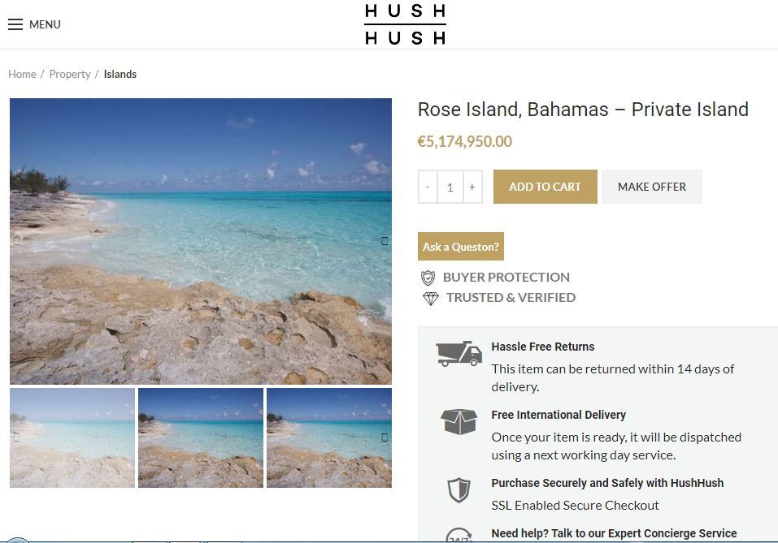
Task: Click the Add to Cart button
Action: click(545, 187)
